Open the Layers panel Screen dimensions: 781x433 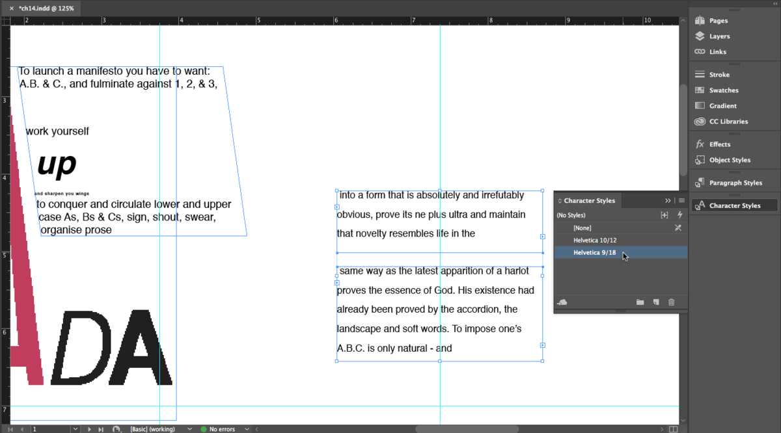[x=719, y=36]
